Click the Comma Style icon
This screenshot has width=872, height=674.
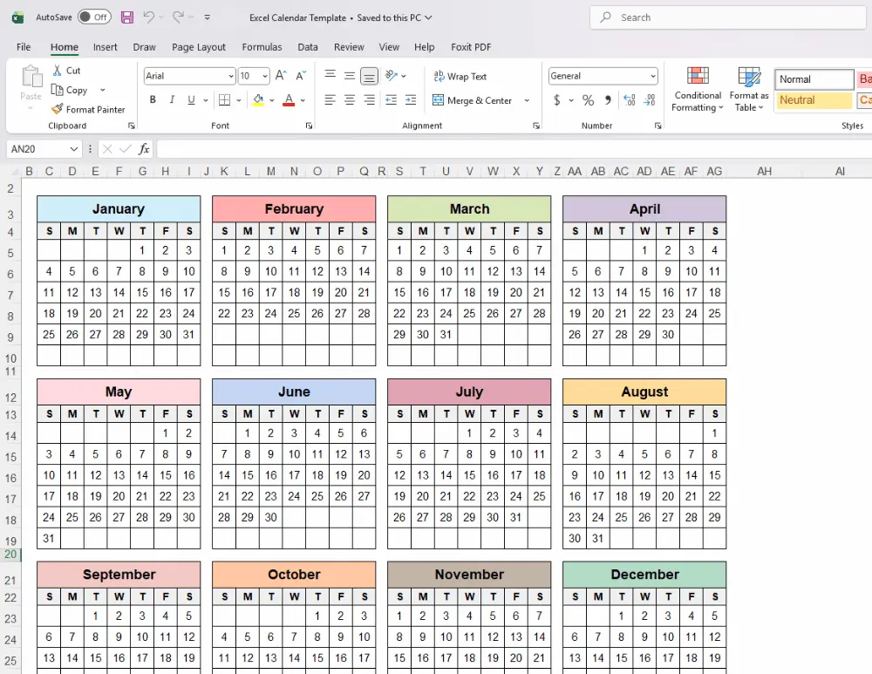coord(608,101)
